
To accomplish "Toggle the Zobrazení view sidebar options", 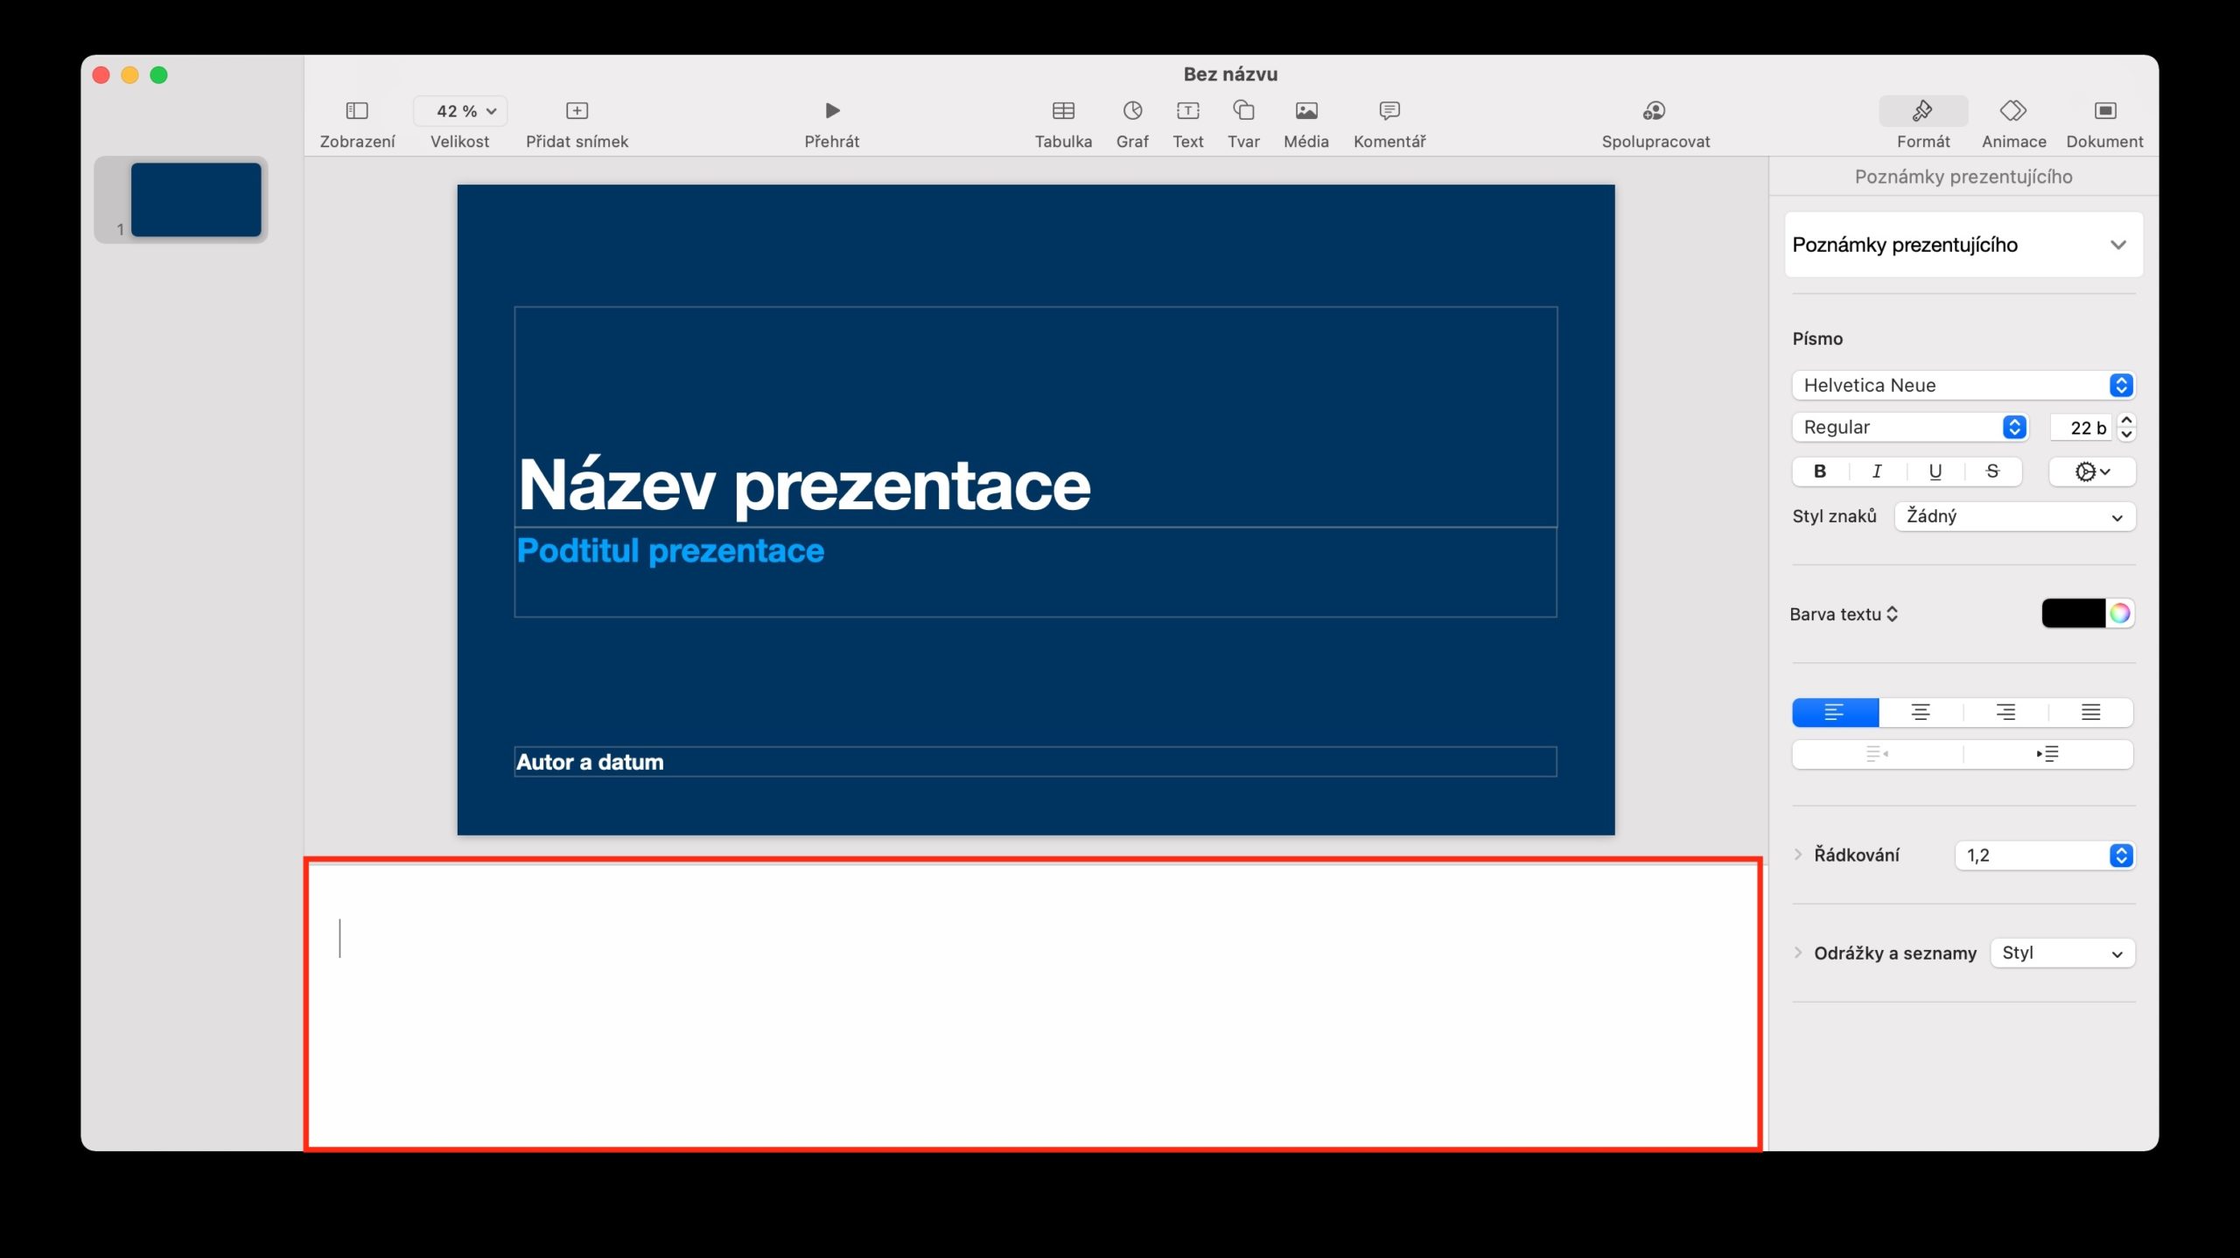I will click(x=357, y=110).
